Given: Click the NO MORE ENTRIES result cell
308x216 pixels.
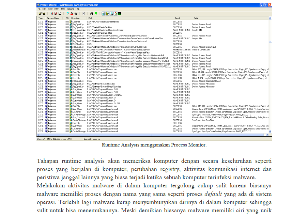Looking at the screenshot, I should [x=182, y=50].
